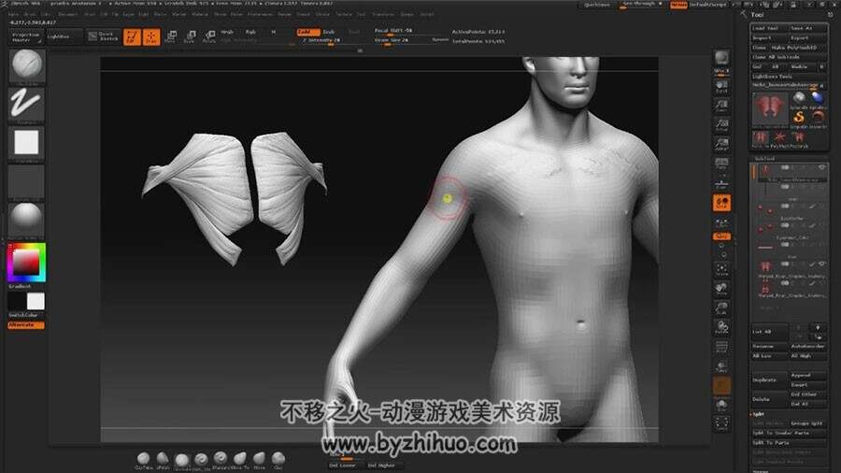841x473 pixels.
Task: Enable Rgb painting mode
Action: coord(250,32)
